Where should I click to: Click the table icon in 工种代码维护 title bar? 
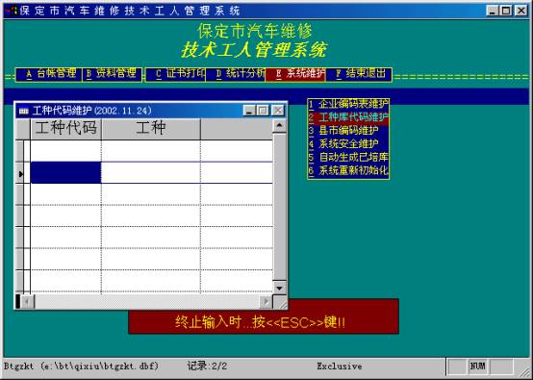[x=24, y=111]
